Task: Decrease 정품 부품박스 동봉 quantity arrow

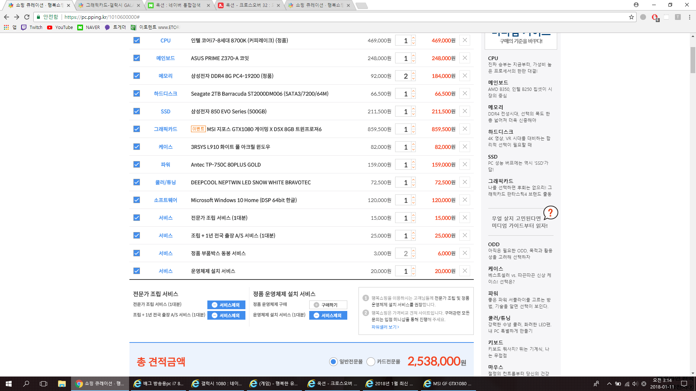Action: tap(413, 256)
